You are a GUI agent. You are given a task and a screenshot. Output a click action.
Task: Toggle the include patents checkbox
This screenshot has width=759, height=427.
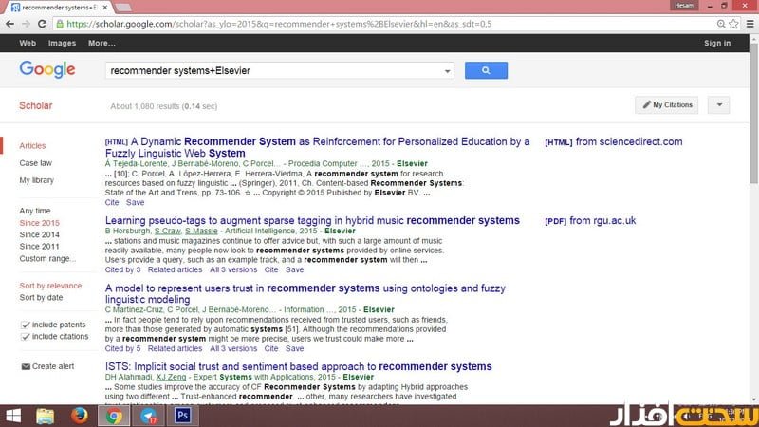coord(25,325)
